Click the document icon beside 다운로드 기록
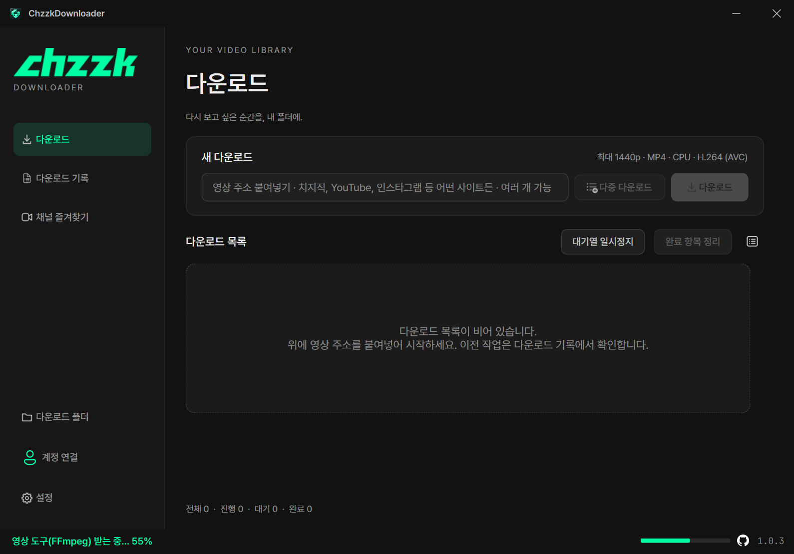Screen dimensions: 794x554 click(27, 178)
